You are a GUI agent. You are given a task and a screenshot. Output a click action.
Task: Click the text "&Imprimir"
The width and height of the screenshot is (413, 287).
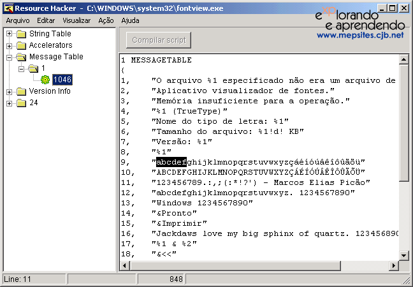point(179,223)
